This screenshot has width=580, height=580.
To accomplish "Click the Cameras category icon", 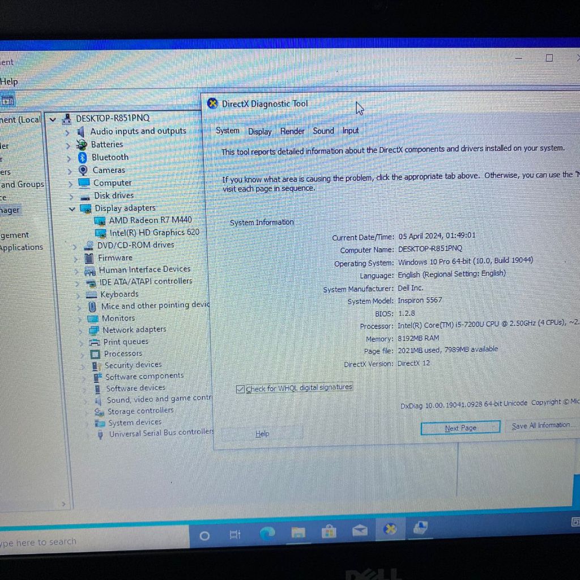I will 83,170.
